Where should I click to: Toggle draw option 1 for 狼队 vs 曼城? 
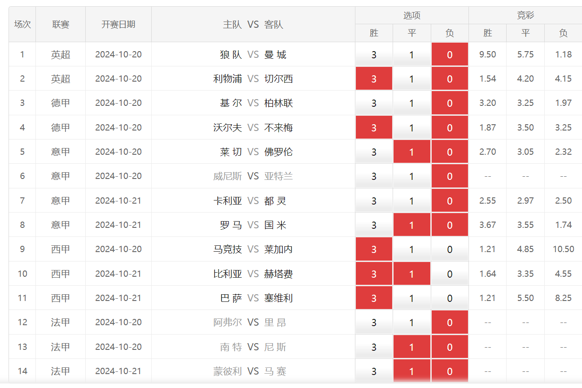[x=411, y=55]
